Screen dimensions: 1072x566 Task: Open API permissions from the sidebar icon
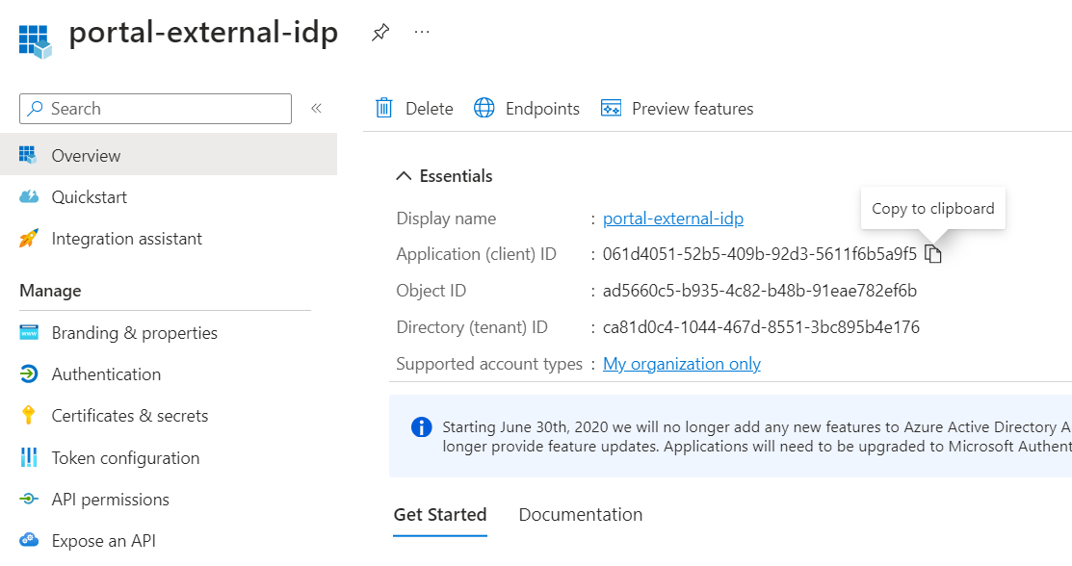pyautogui.click(x=28, y=499)
